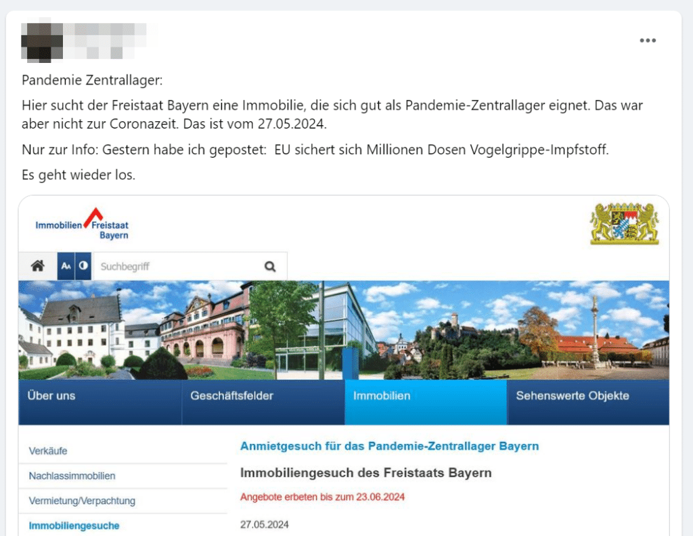The width and height of the screenshot is (693, 536).
Task: Open Immobiliengesuche in the sidebar
Action: 74,526
